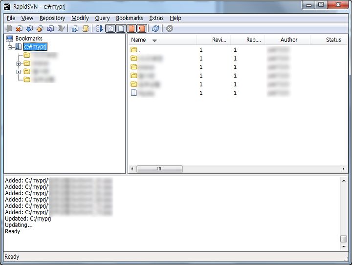Click the Name column sort arrow
The height and width of the screenshot is (265, 352).
point(154,41)
